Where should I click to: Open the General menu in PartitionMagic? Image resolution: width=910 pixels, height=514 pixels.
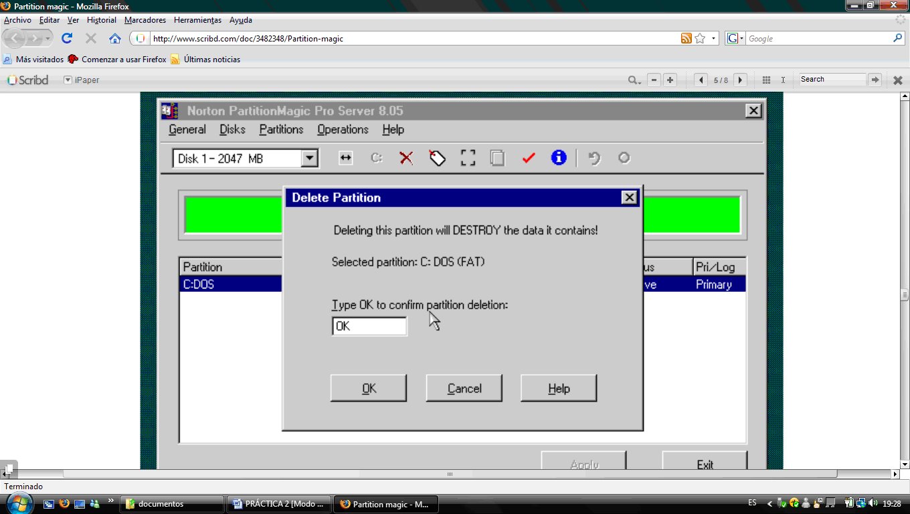(x=187, y=130)
